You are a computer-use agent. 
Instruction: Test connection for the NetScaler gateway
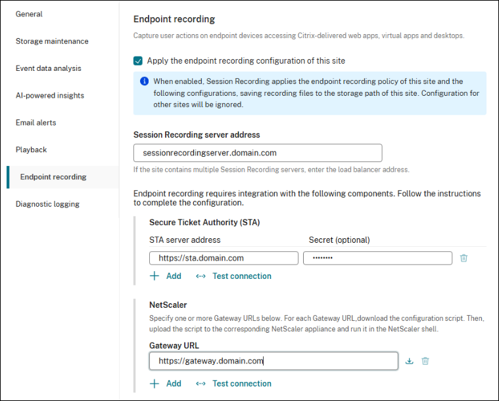point(242,383)
